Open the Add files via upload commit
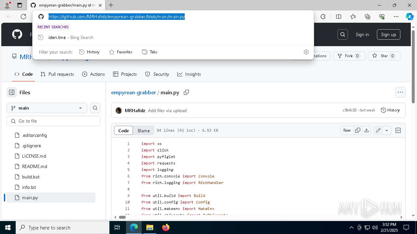The width and height of the screenshot is (417, 234). [167, 110]
